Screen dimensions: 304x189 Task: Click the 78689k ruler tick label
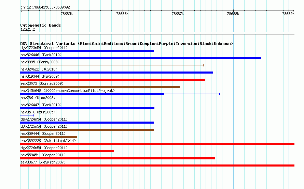click(288, 14)
